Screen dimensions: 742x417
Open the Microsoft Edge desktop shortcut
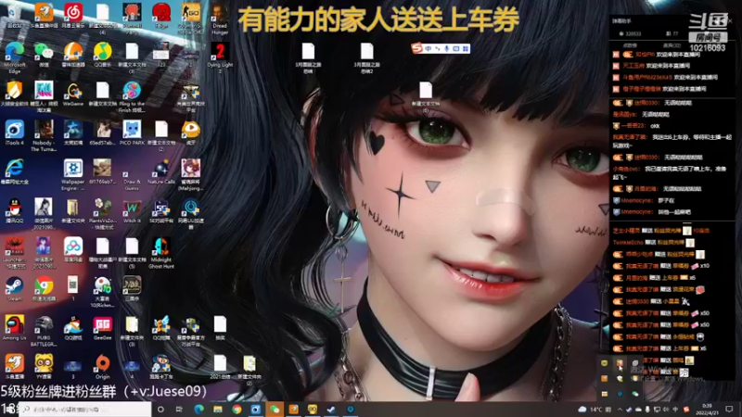coord(15,57)
